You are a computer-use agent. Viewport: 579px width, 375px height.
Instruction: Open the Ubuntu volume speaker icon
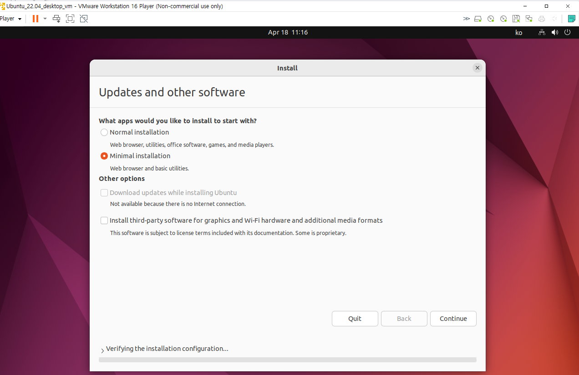tap(554, 32)
